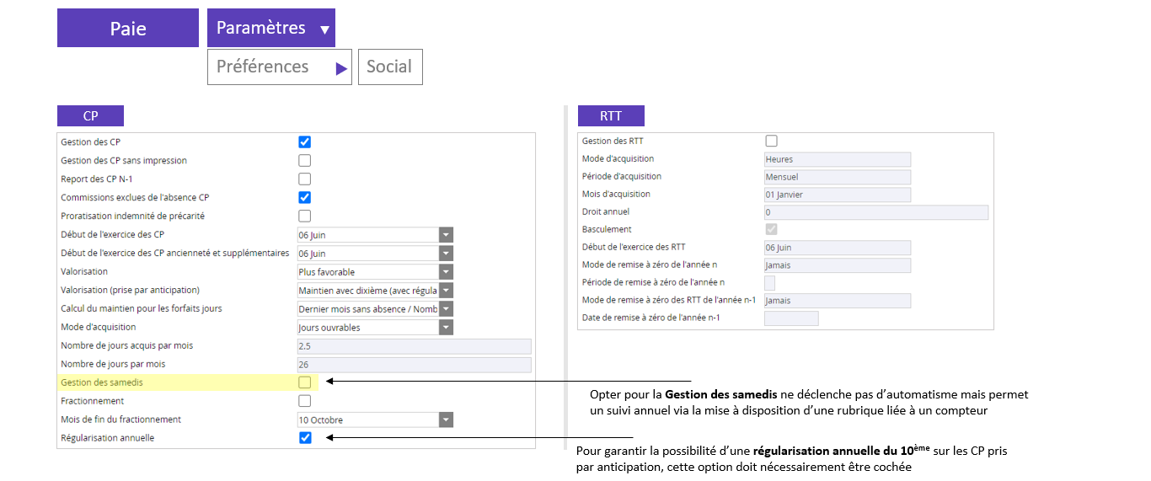Click remise à zéro des RTT année n-1 field
This screenshot has width=1151, height=481.
(838, 301)
